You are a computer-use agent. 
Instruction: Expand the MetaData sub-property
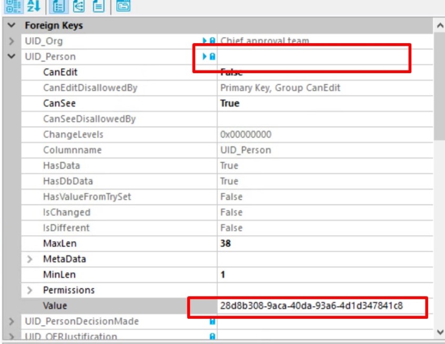click(x=29, y=259)
